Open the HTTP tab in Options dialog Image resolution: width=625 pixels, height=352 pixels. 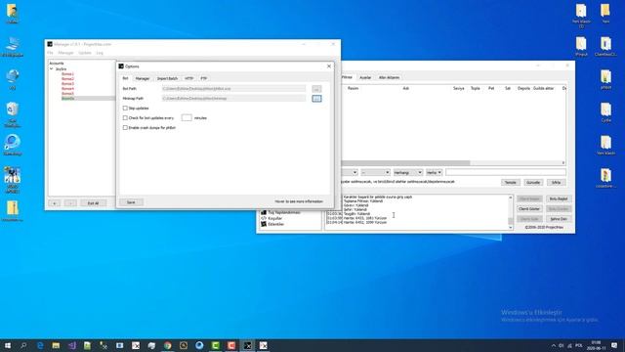(188, 78)
